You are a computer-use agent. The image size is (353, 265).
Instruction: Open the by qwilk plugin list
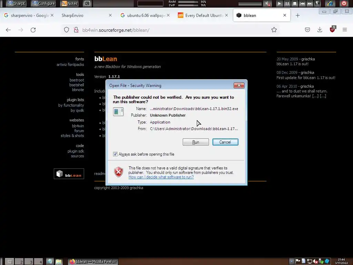coord(77,110)
